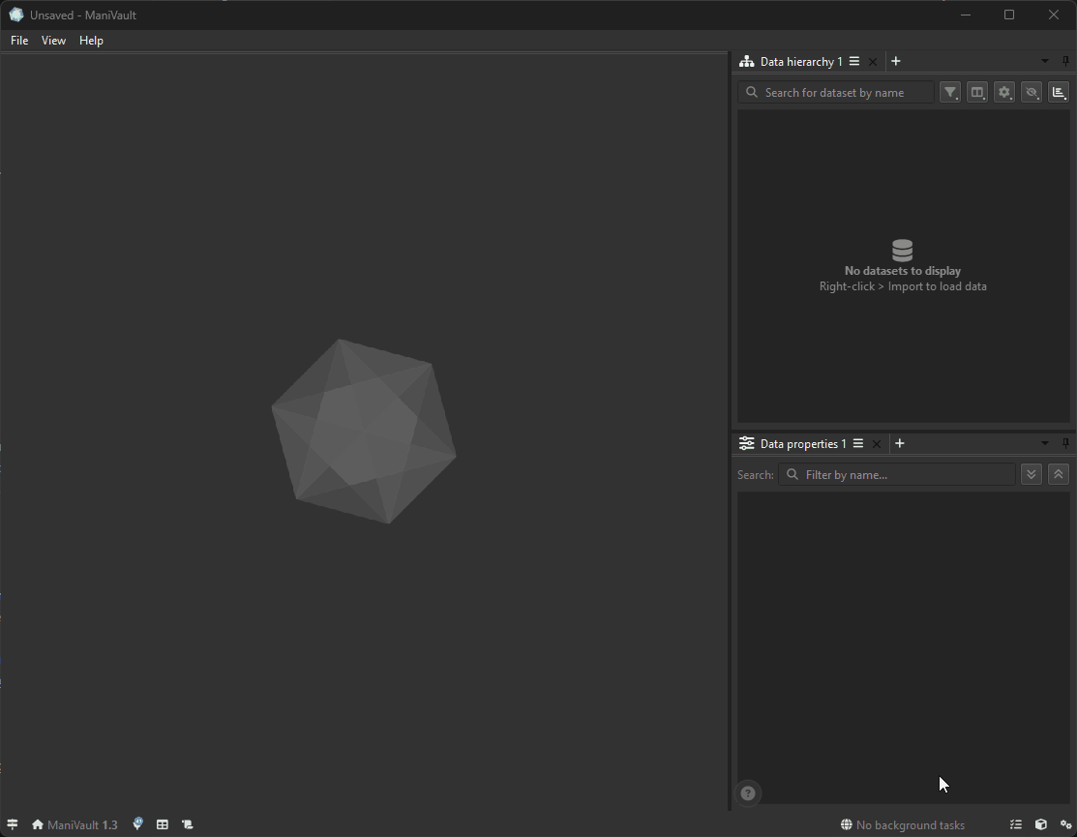
Task: Open the hierarchy settings gear
Action: (x=1004, y=92)
